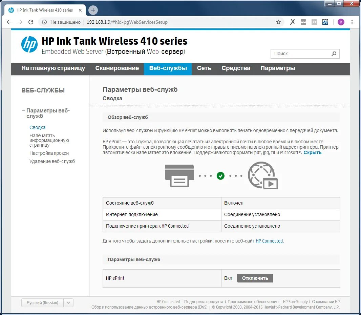
Task: Open the HP Connected link in text
Action: point(269,241)
